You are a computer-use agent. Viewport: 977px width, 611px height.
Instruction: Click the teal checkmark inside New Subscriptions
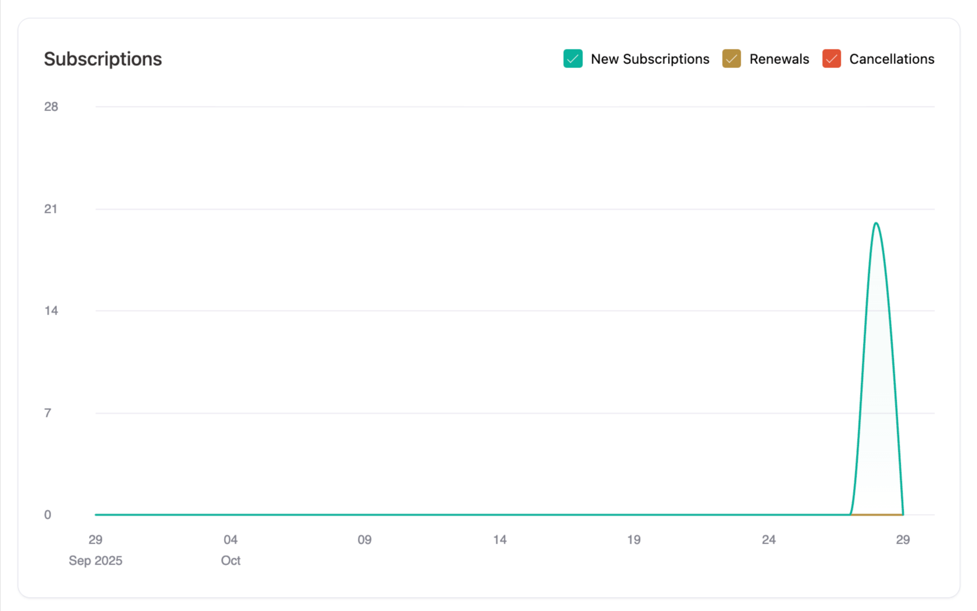click(573, 59)
